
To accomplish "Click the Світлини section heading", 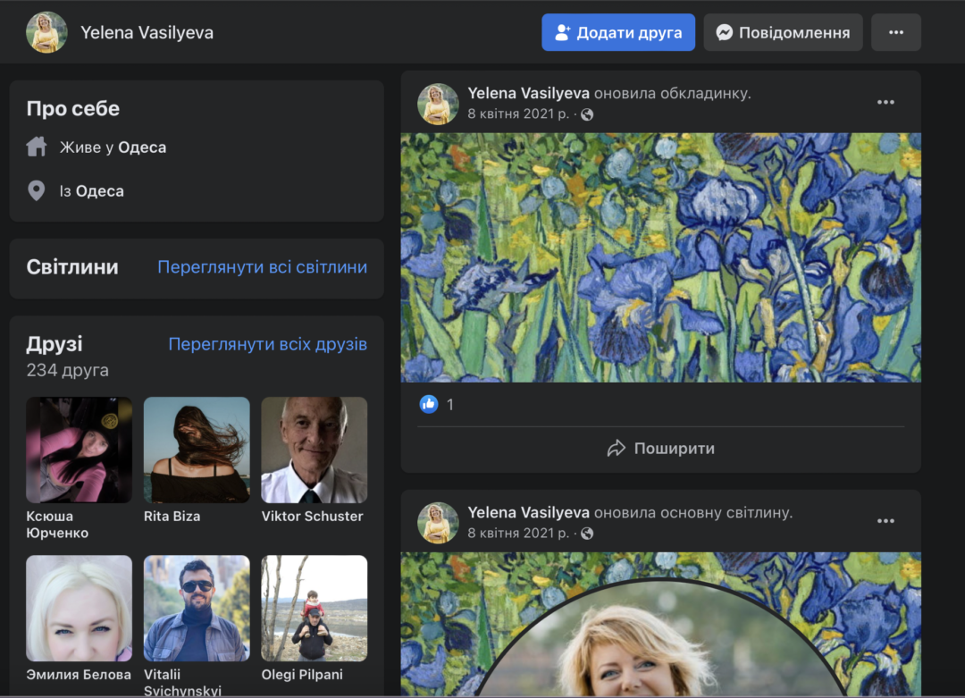I will click(72, 267).
